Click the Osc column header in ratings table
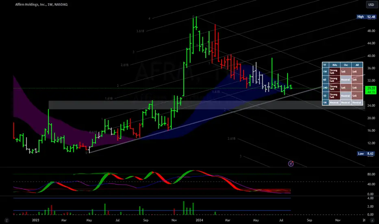Screen dimensions: 379x224 (346, 65)
